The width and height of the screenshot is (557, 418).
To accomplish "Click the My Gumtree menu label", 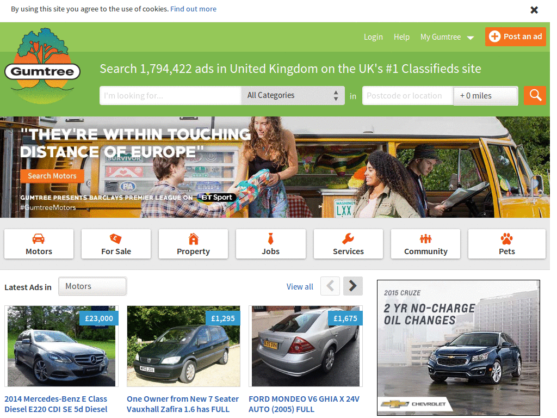I will (x=441, y=37).
